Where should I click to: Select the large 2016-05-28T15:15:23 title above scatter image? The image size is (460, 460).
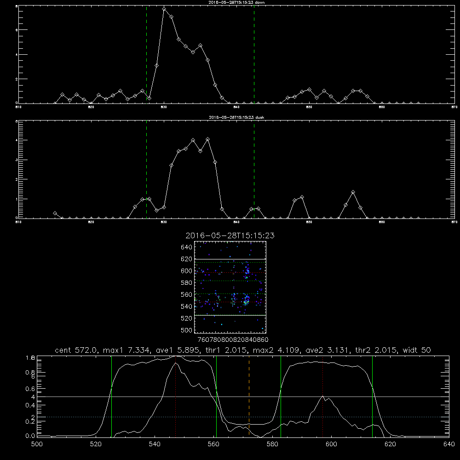click(230, 236)
